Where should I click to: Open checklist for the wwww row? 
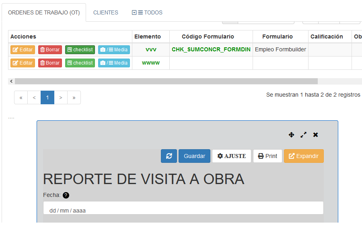pos(80,63)
